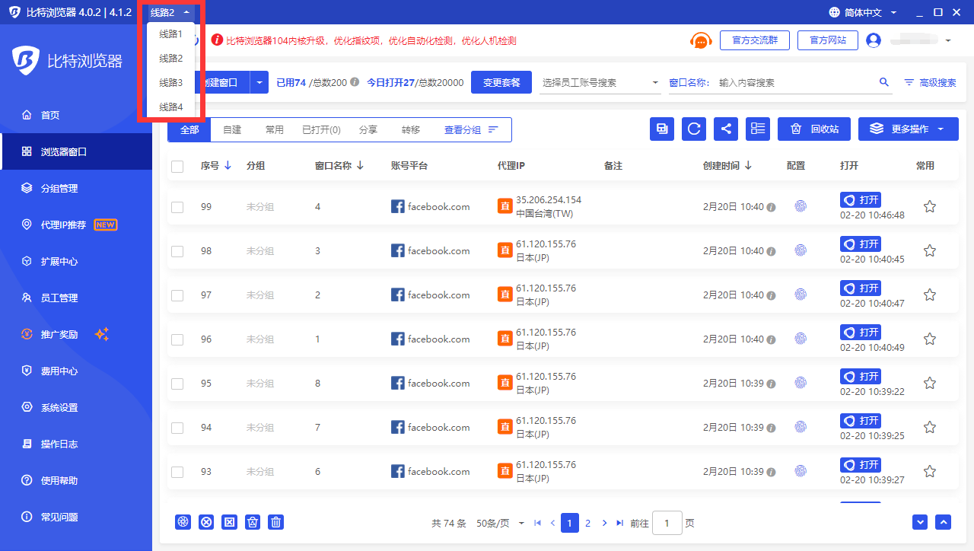Click the search magnifier icon
The height and width of the screenshot is (551, 974).
click(x=883, y=82)
